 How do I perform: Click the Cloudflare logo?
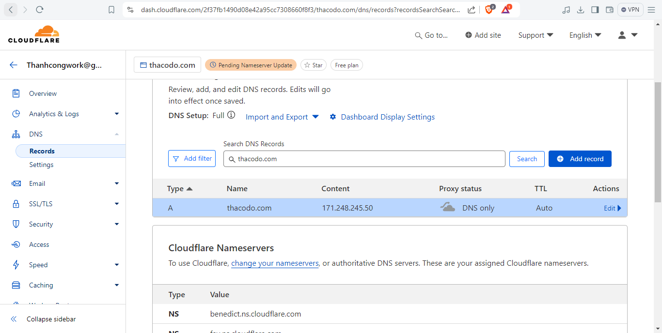[x=34, y=34]
